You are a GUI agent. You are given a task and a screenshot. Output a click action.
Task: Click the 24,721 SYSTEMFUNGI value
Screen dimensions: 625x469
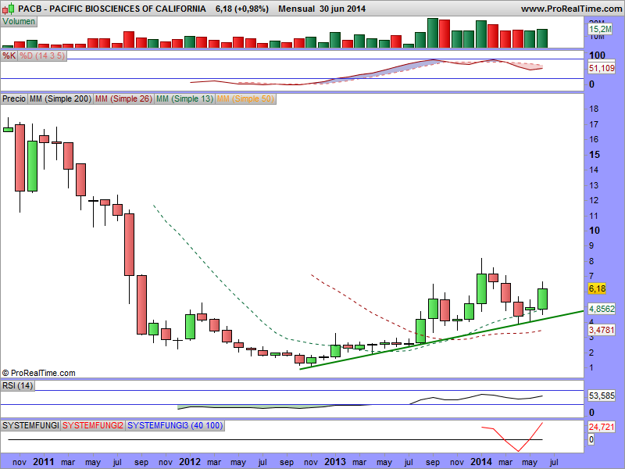pos(602,427)
